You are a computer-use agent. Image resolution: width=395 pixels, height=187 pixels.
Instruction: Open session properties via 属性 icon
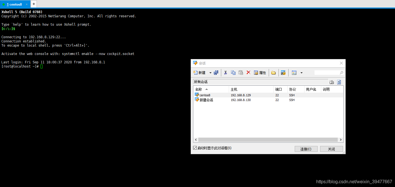click(x=260, y=73)
